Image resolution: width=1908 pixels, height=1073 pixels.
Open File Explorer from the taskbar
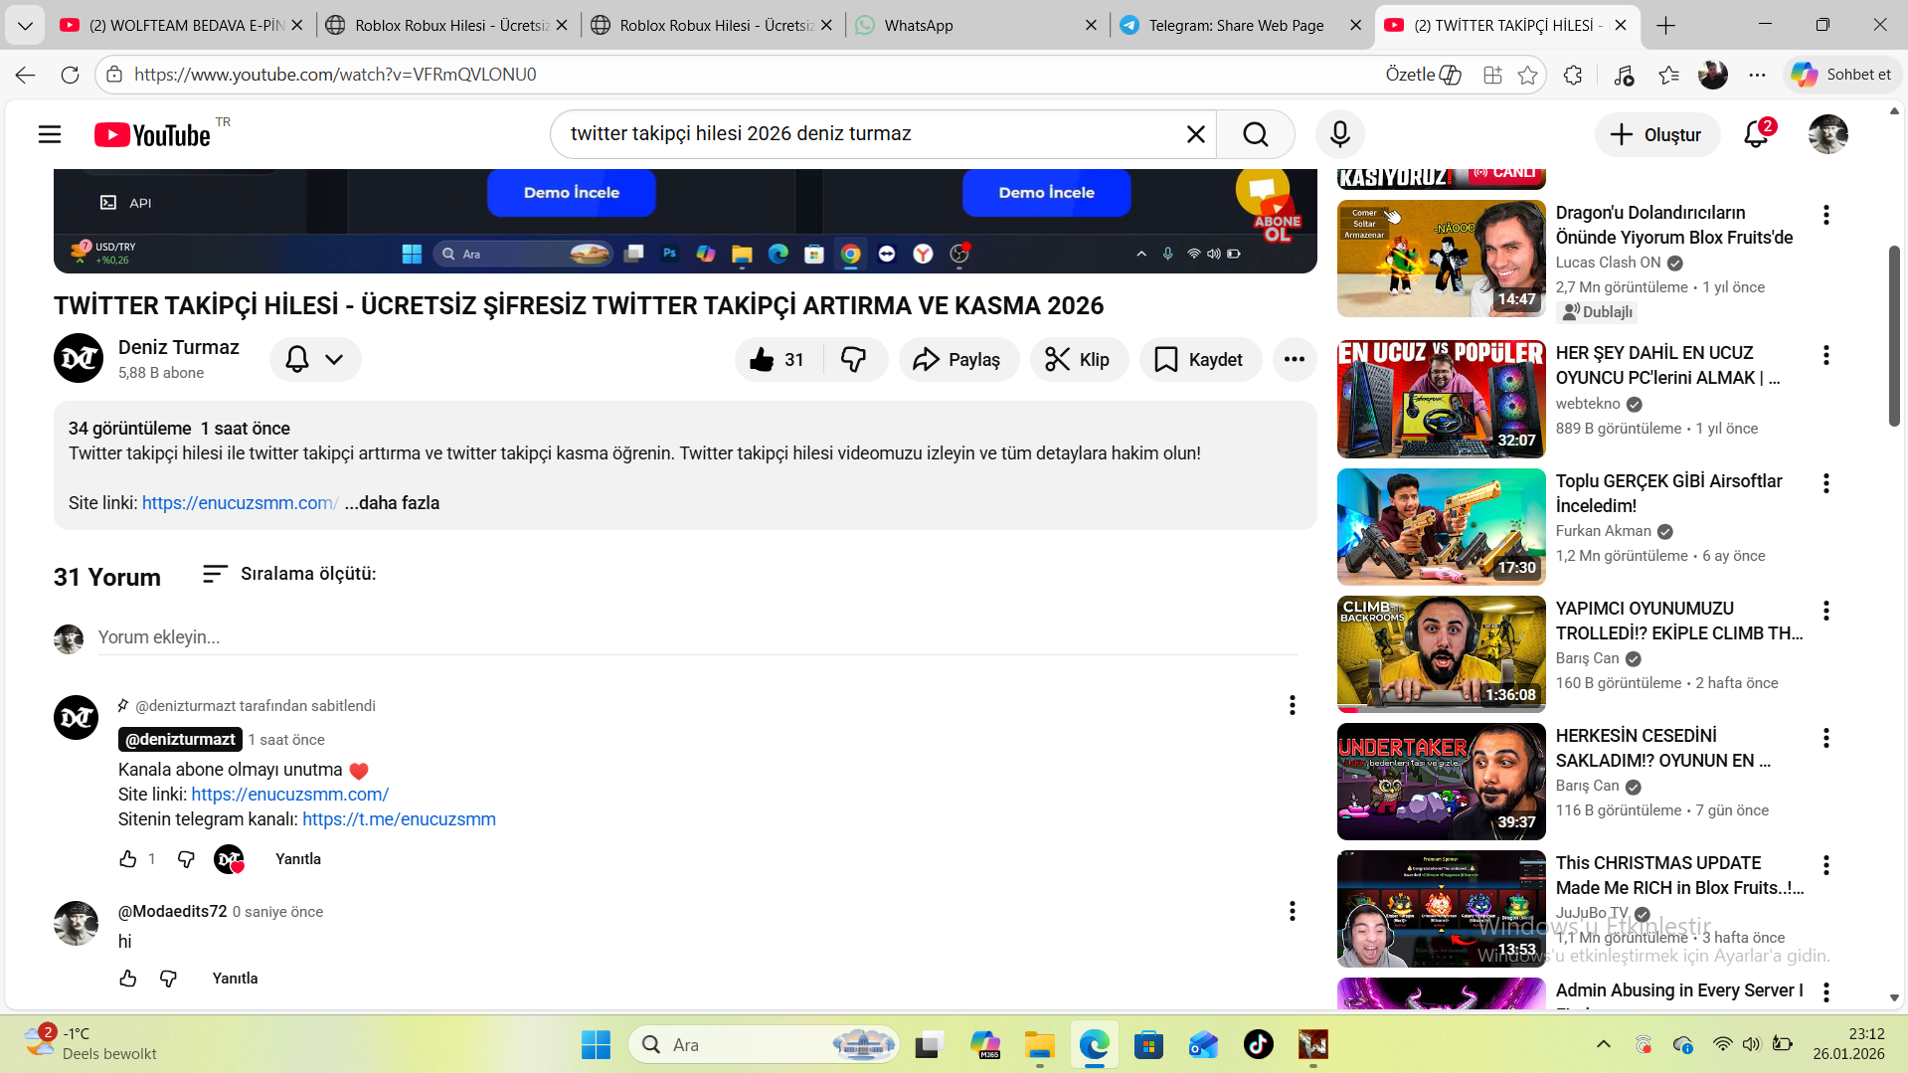pos(1039,1045)
